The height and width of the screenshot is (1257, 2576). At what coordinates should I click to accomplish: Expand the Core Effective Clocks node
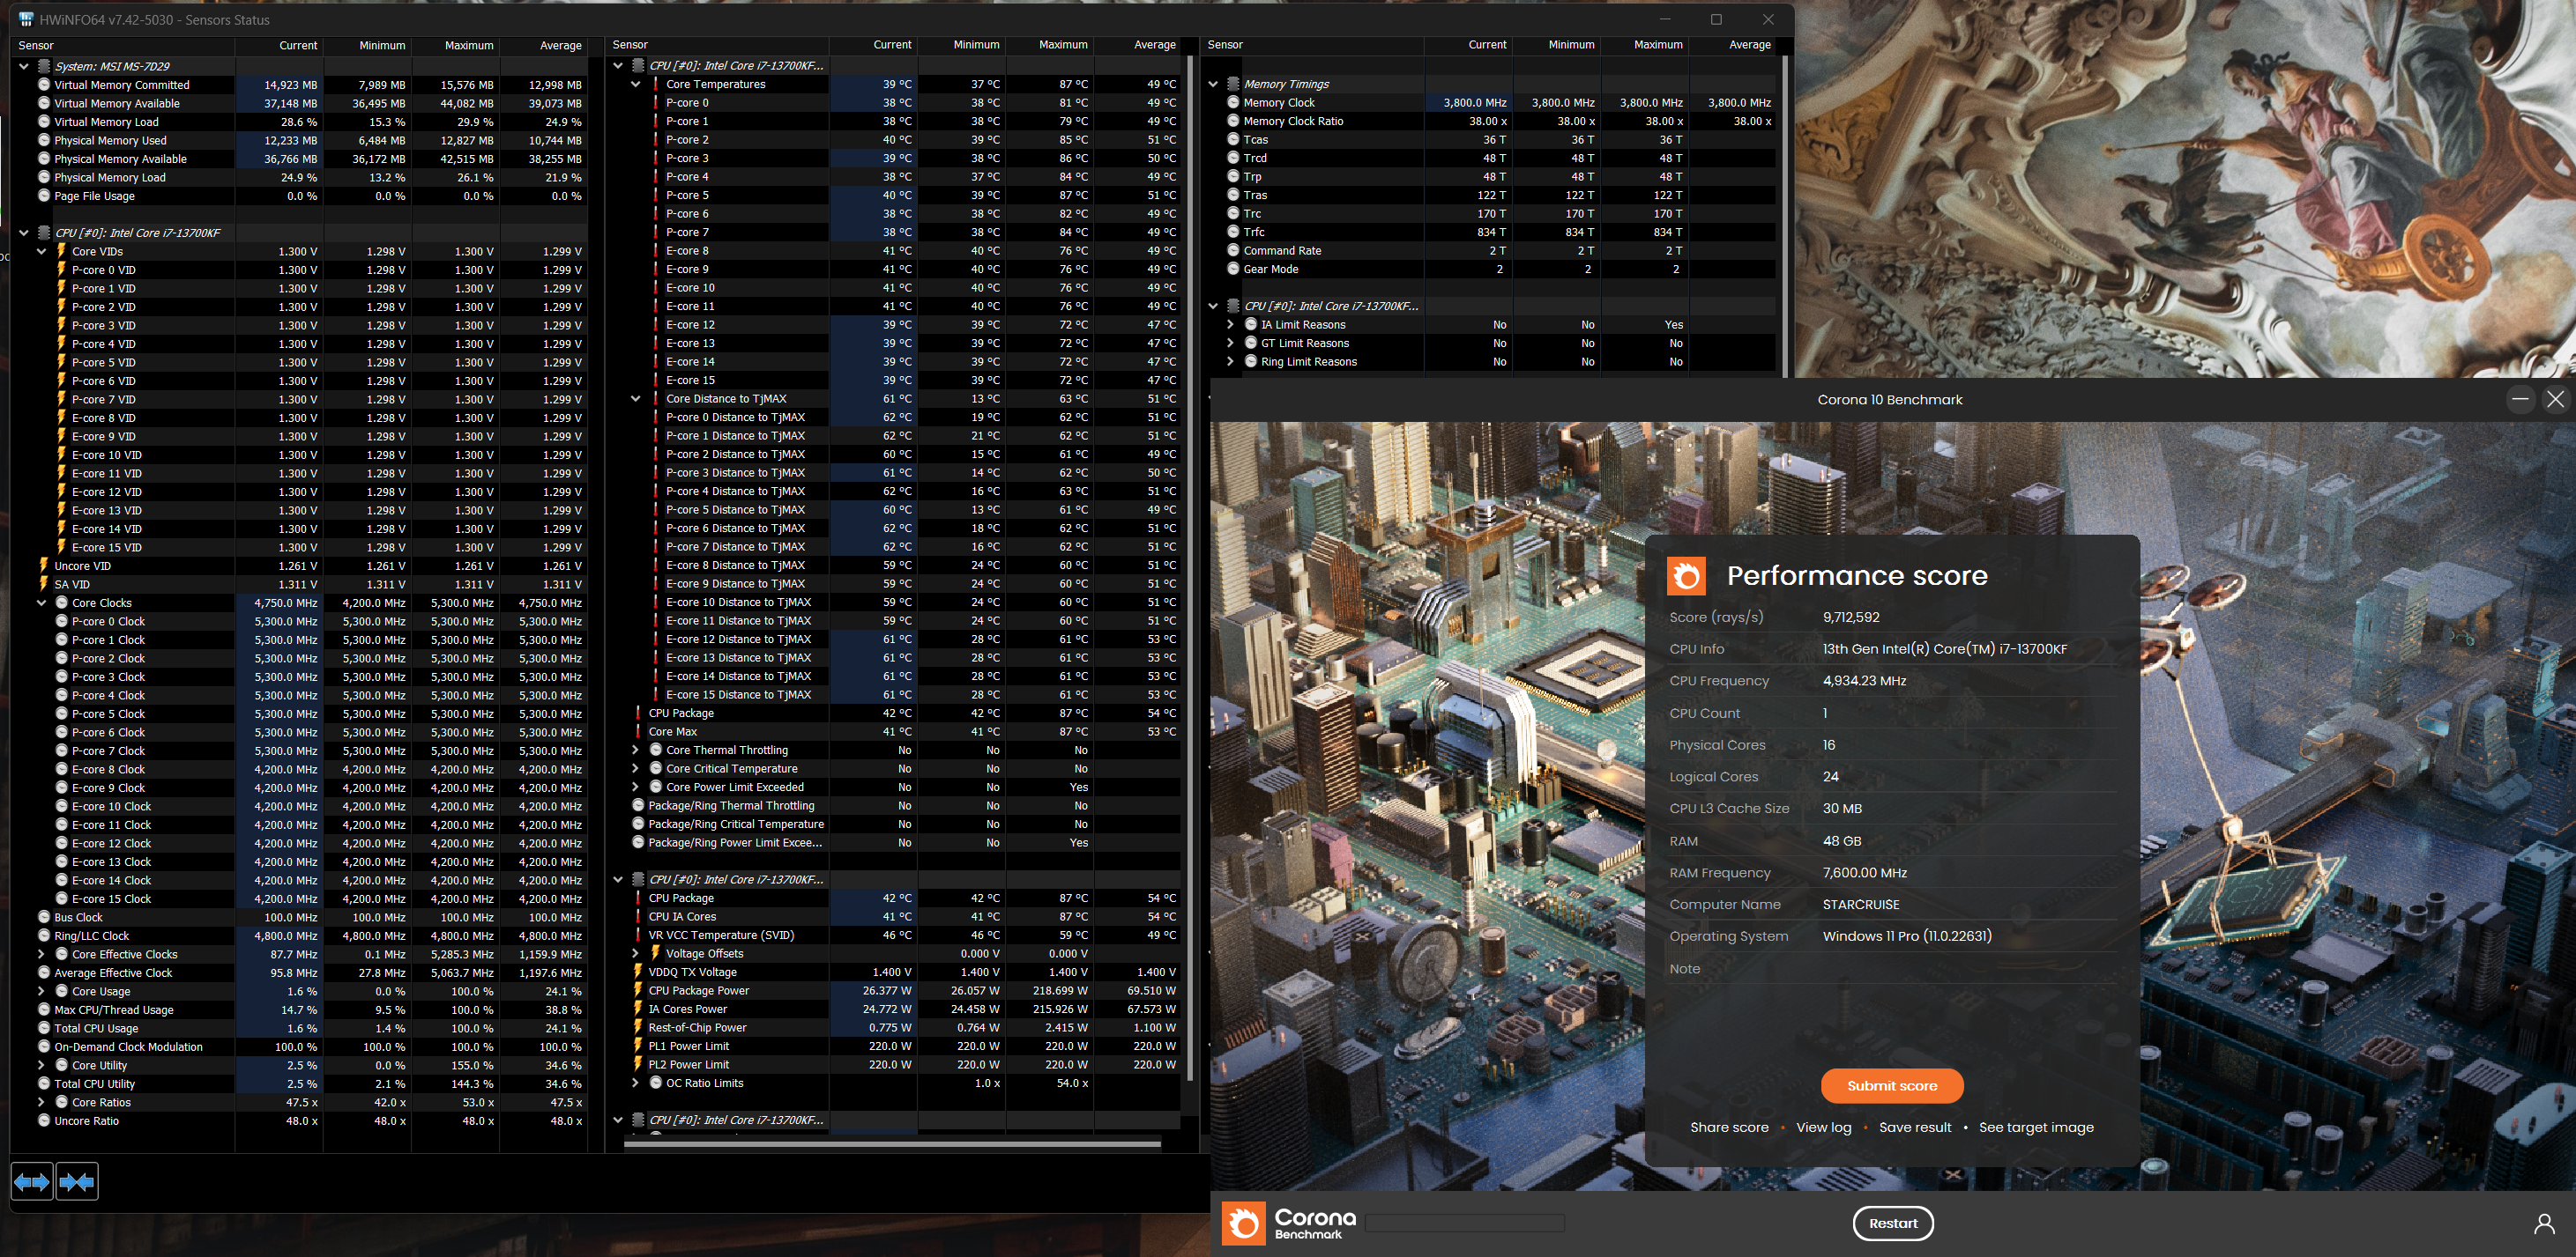[41, 954]
